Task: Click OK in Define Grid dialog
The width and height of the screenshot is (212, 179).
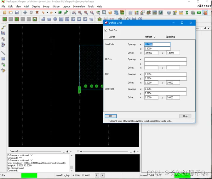Action: [x=111, y=116]
